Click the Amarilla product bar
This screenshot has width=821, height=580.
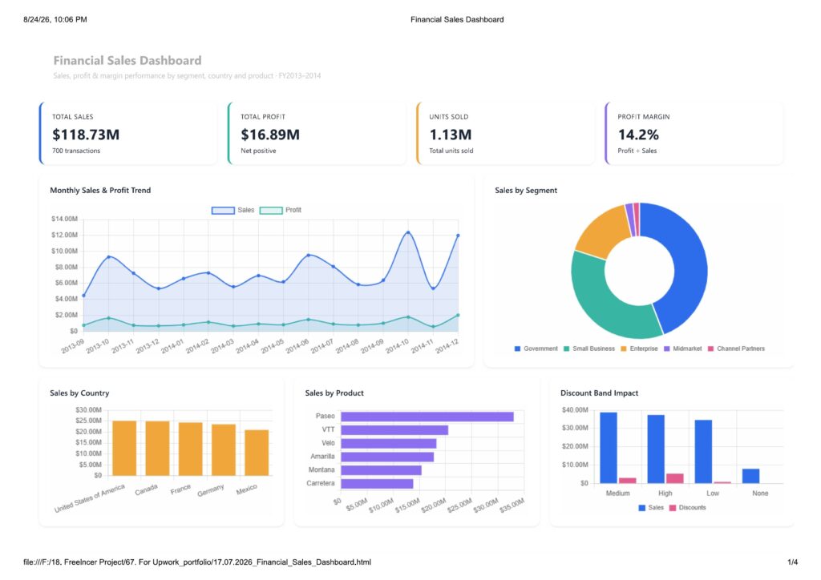387,457
